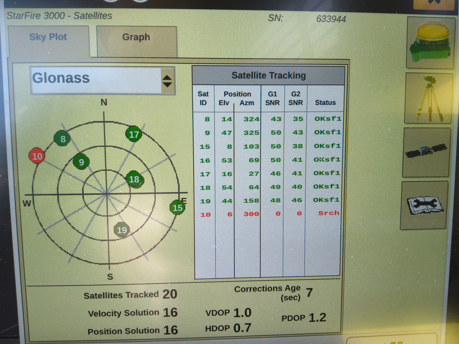Screen dimensions: 459x344
Task: Click the StarFire 3000 - Satellites title
Action: [x=59, y=16]
